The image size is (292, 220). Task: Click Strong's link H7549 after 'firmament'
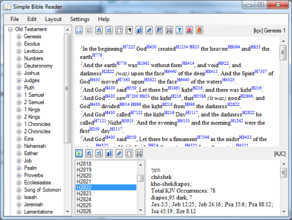[x=203, y=137]
